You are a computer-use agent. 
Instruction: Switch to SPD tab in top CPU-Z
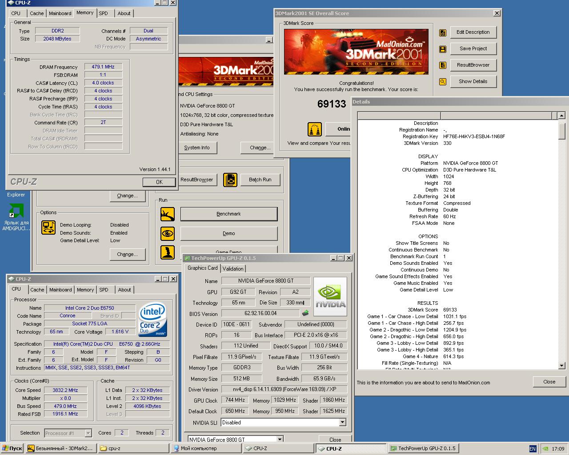point(104,13)
